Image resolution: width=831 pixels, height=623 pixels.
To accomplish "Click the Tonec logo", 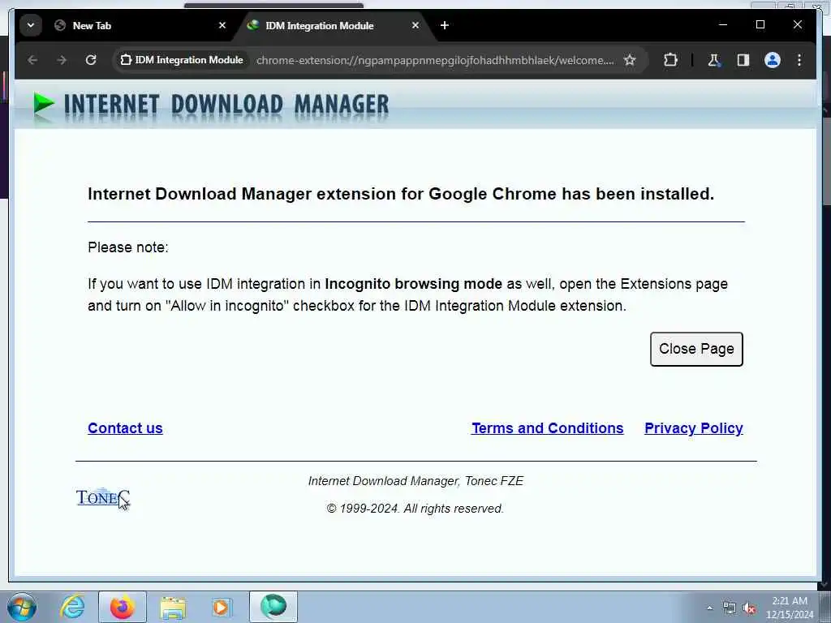I will (x=103, y=497).
